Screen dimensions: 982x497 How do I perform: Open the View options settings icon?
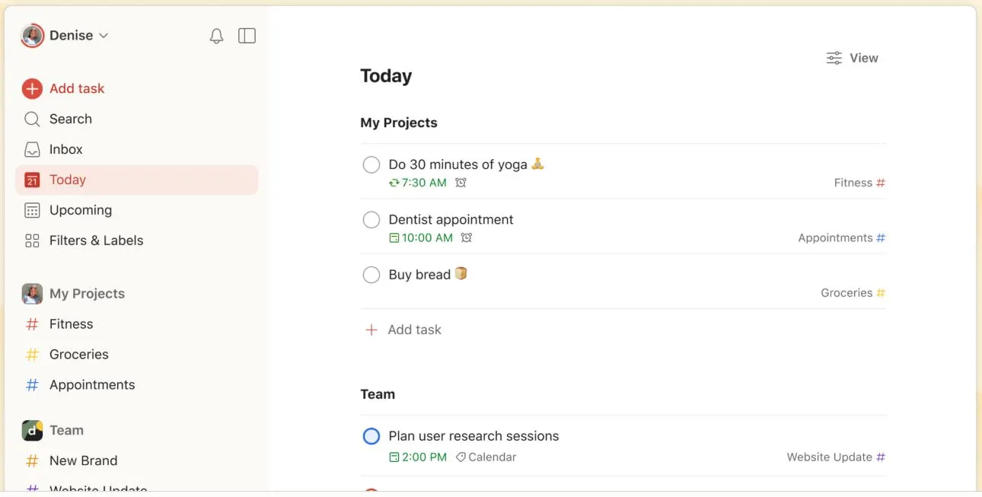(x=834, y=58)
